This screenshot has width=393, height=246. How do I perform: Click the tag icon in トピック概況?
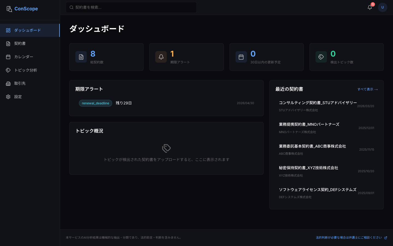[x=166, y=148]
